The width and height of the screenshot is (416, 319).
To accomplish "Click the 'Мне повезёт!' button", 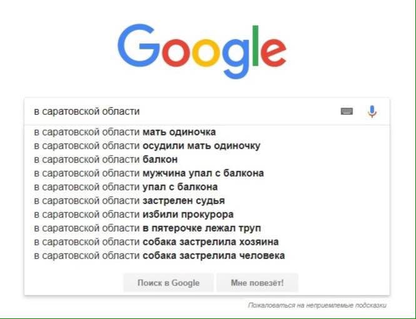I will point(257,283).
